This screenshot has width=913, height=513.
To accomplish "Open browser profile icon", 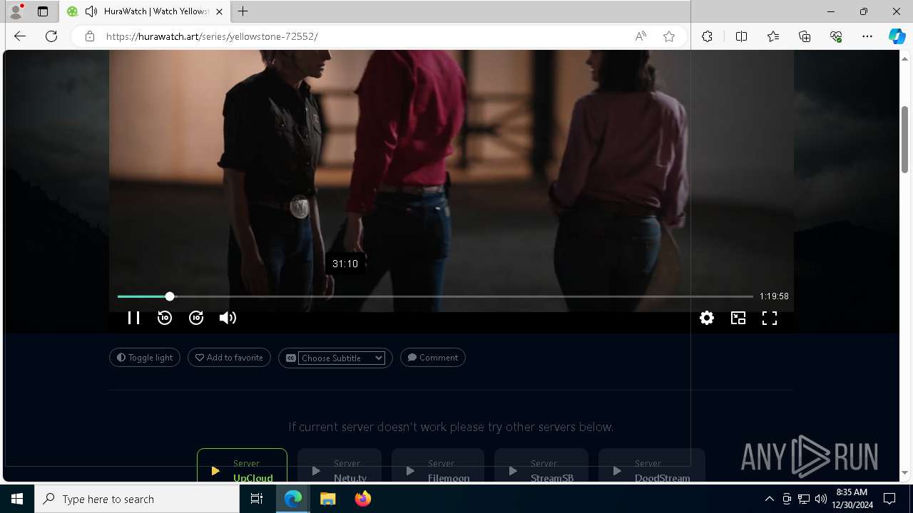I will 16,11.
